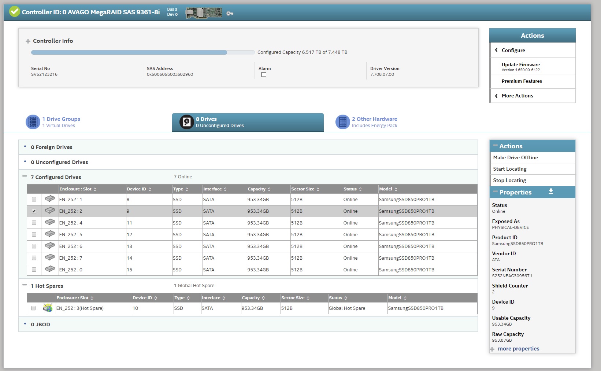Click the hot spare globe drive icon
The image size is (601, 371).
(48, 308)
